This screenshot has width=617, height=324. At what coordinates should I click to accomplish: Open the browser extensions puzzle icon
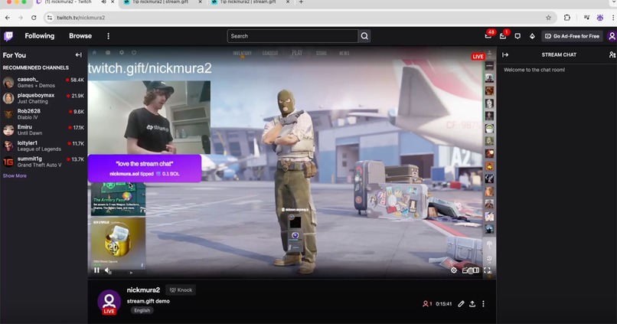coord(567,18)
